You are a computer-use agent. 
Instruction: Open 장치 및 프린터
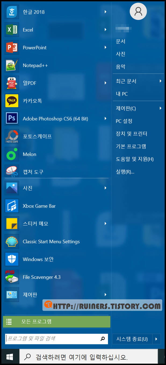[132, 134]
